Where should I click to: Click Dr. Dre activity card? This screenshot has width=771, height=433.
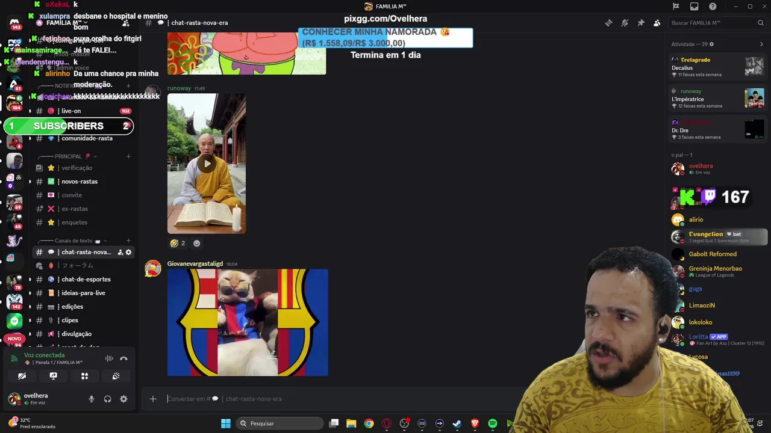click(x=717, y=129)
